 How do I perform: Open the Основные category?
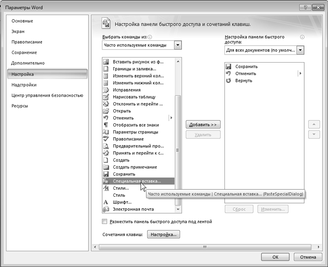22,21
